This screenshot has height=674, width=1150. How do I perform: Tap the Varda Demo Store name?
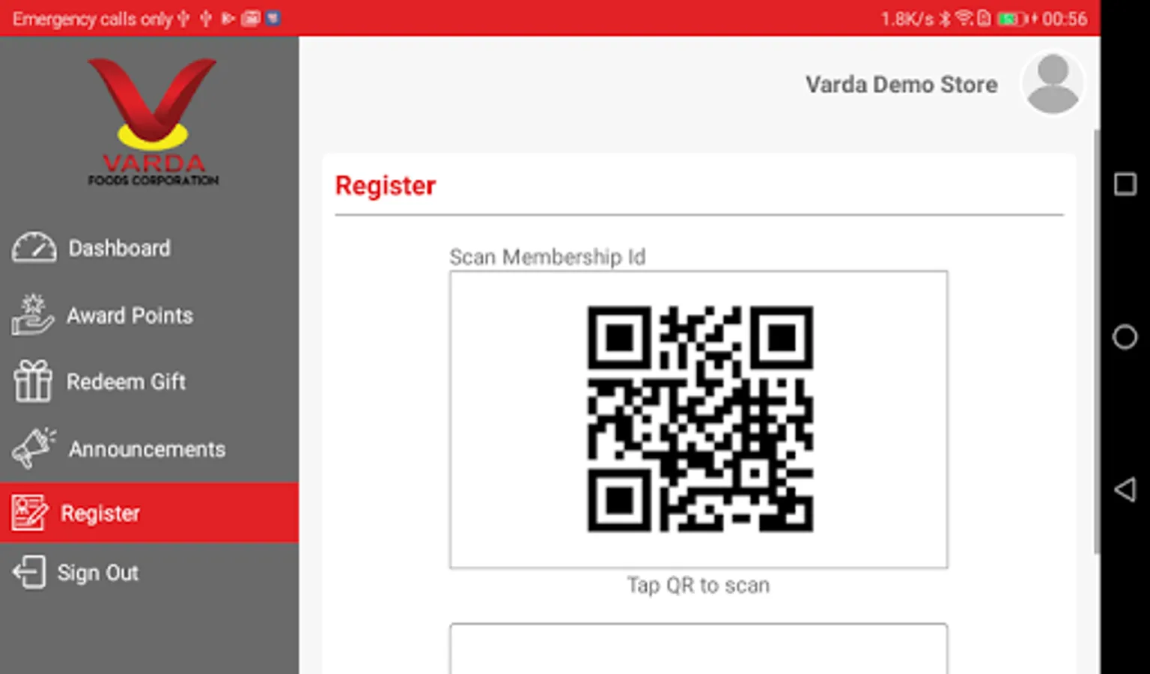tap(901, 85)
